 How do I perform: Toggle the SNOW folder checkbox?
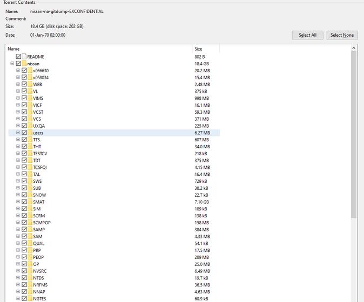coord(24,195)
